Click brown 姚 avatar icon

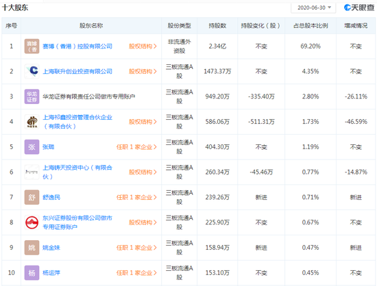pos(32,248)
